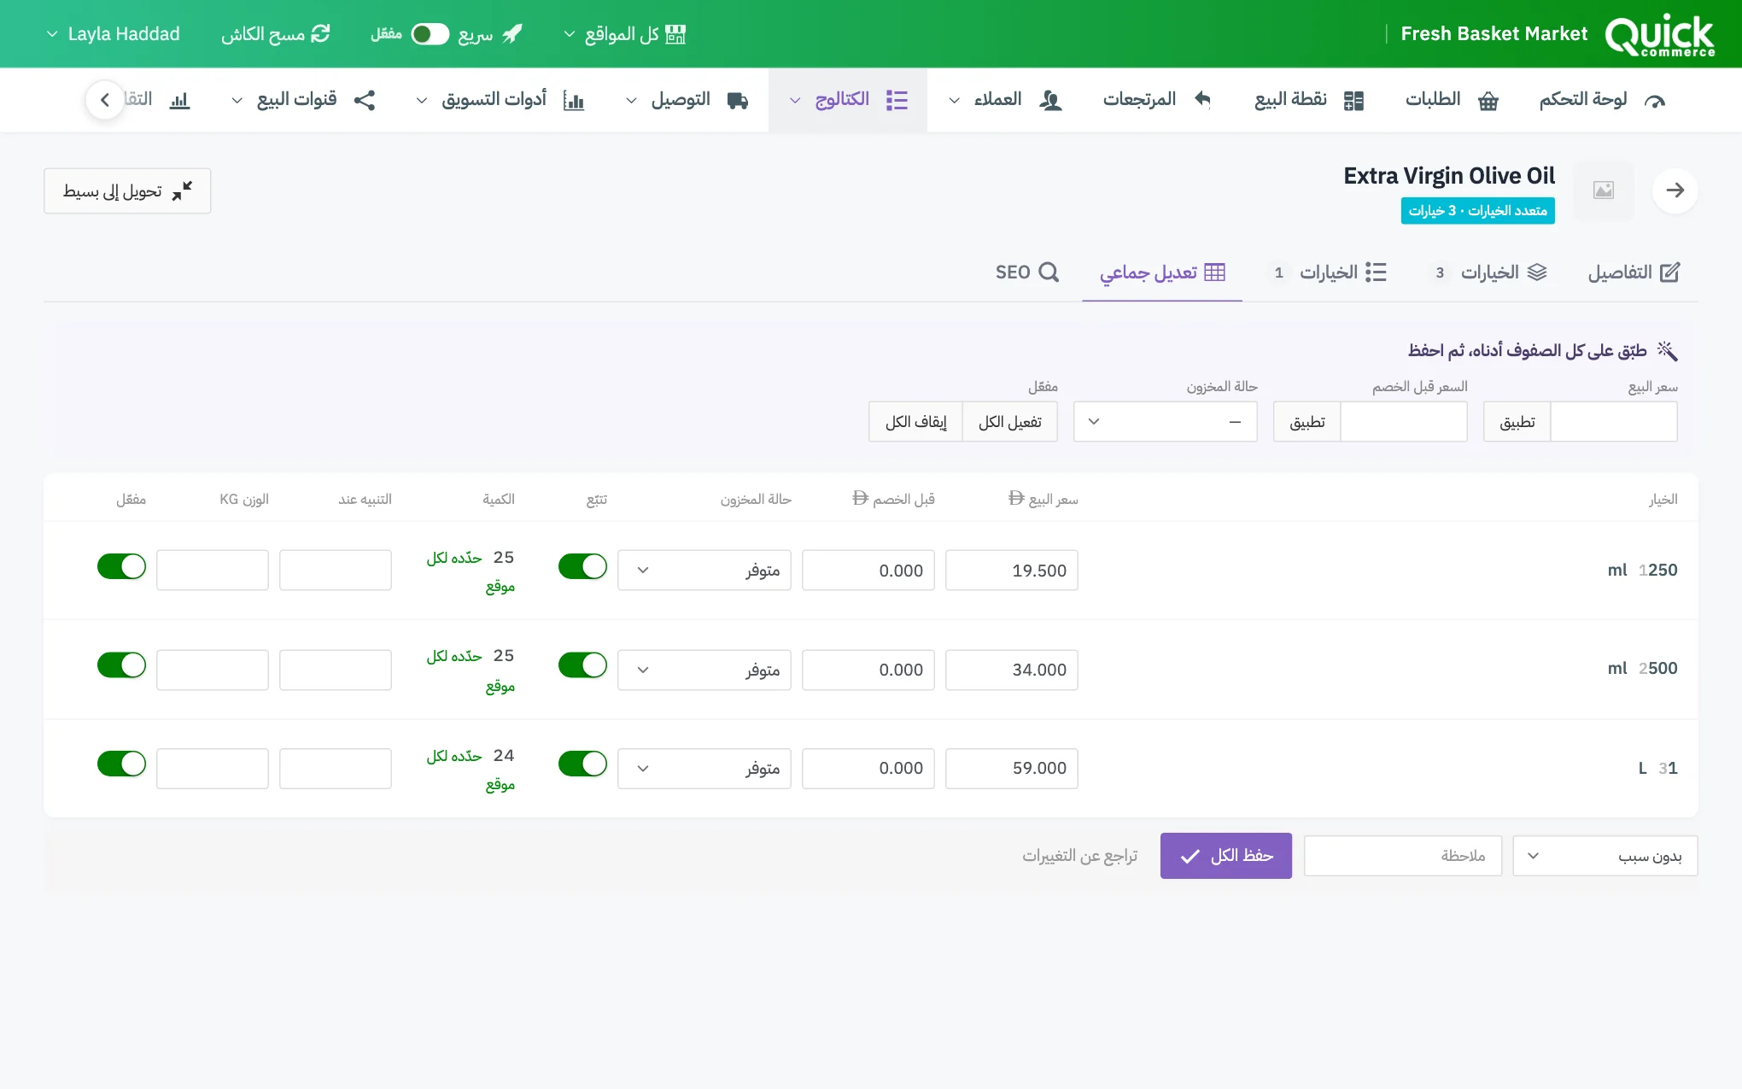
Task: Click the rocket icon next to سريع
Action: 512,34
